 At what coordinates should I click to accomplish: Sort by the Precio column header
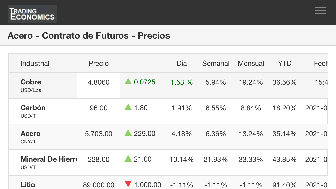click(x=99, y=64)
